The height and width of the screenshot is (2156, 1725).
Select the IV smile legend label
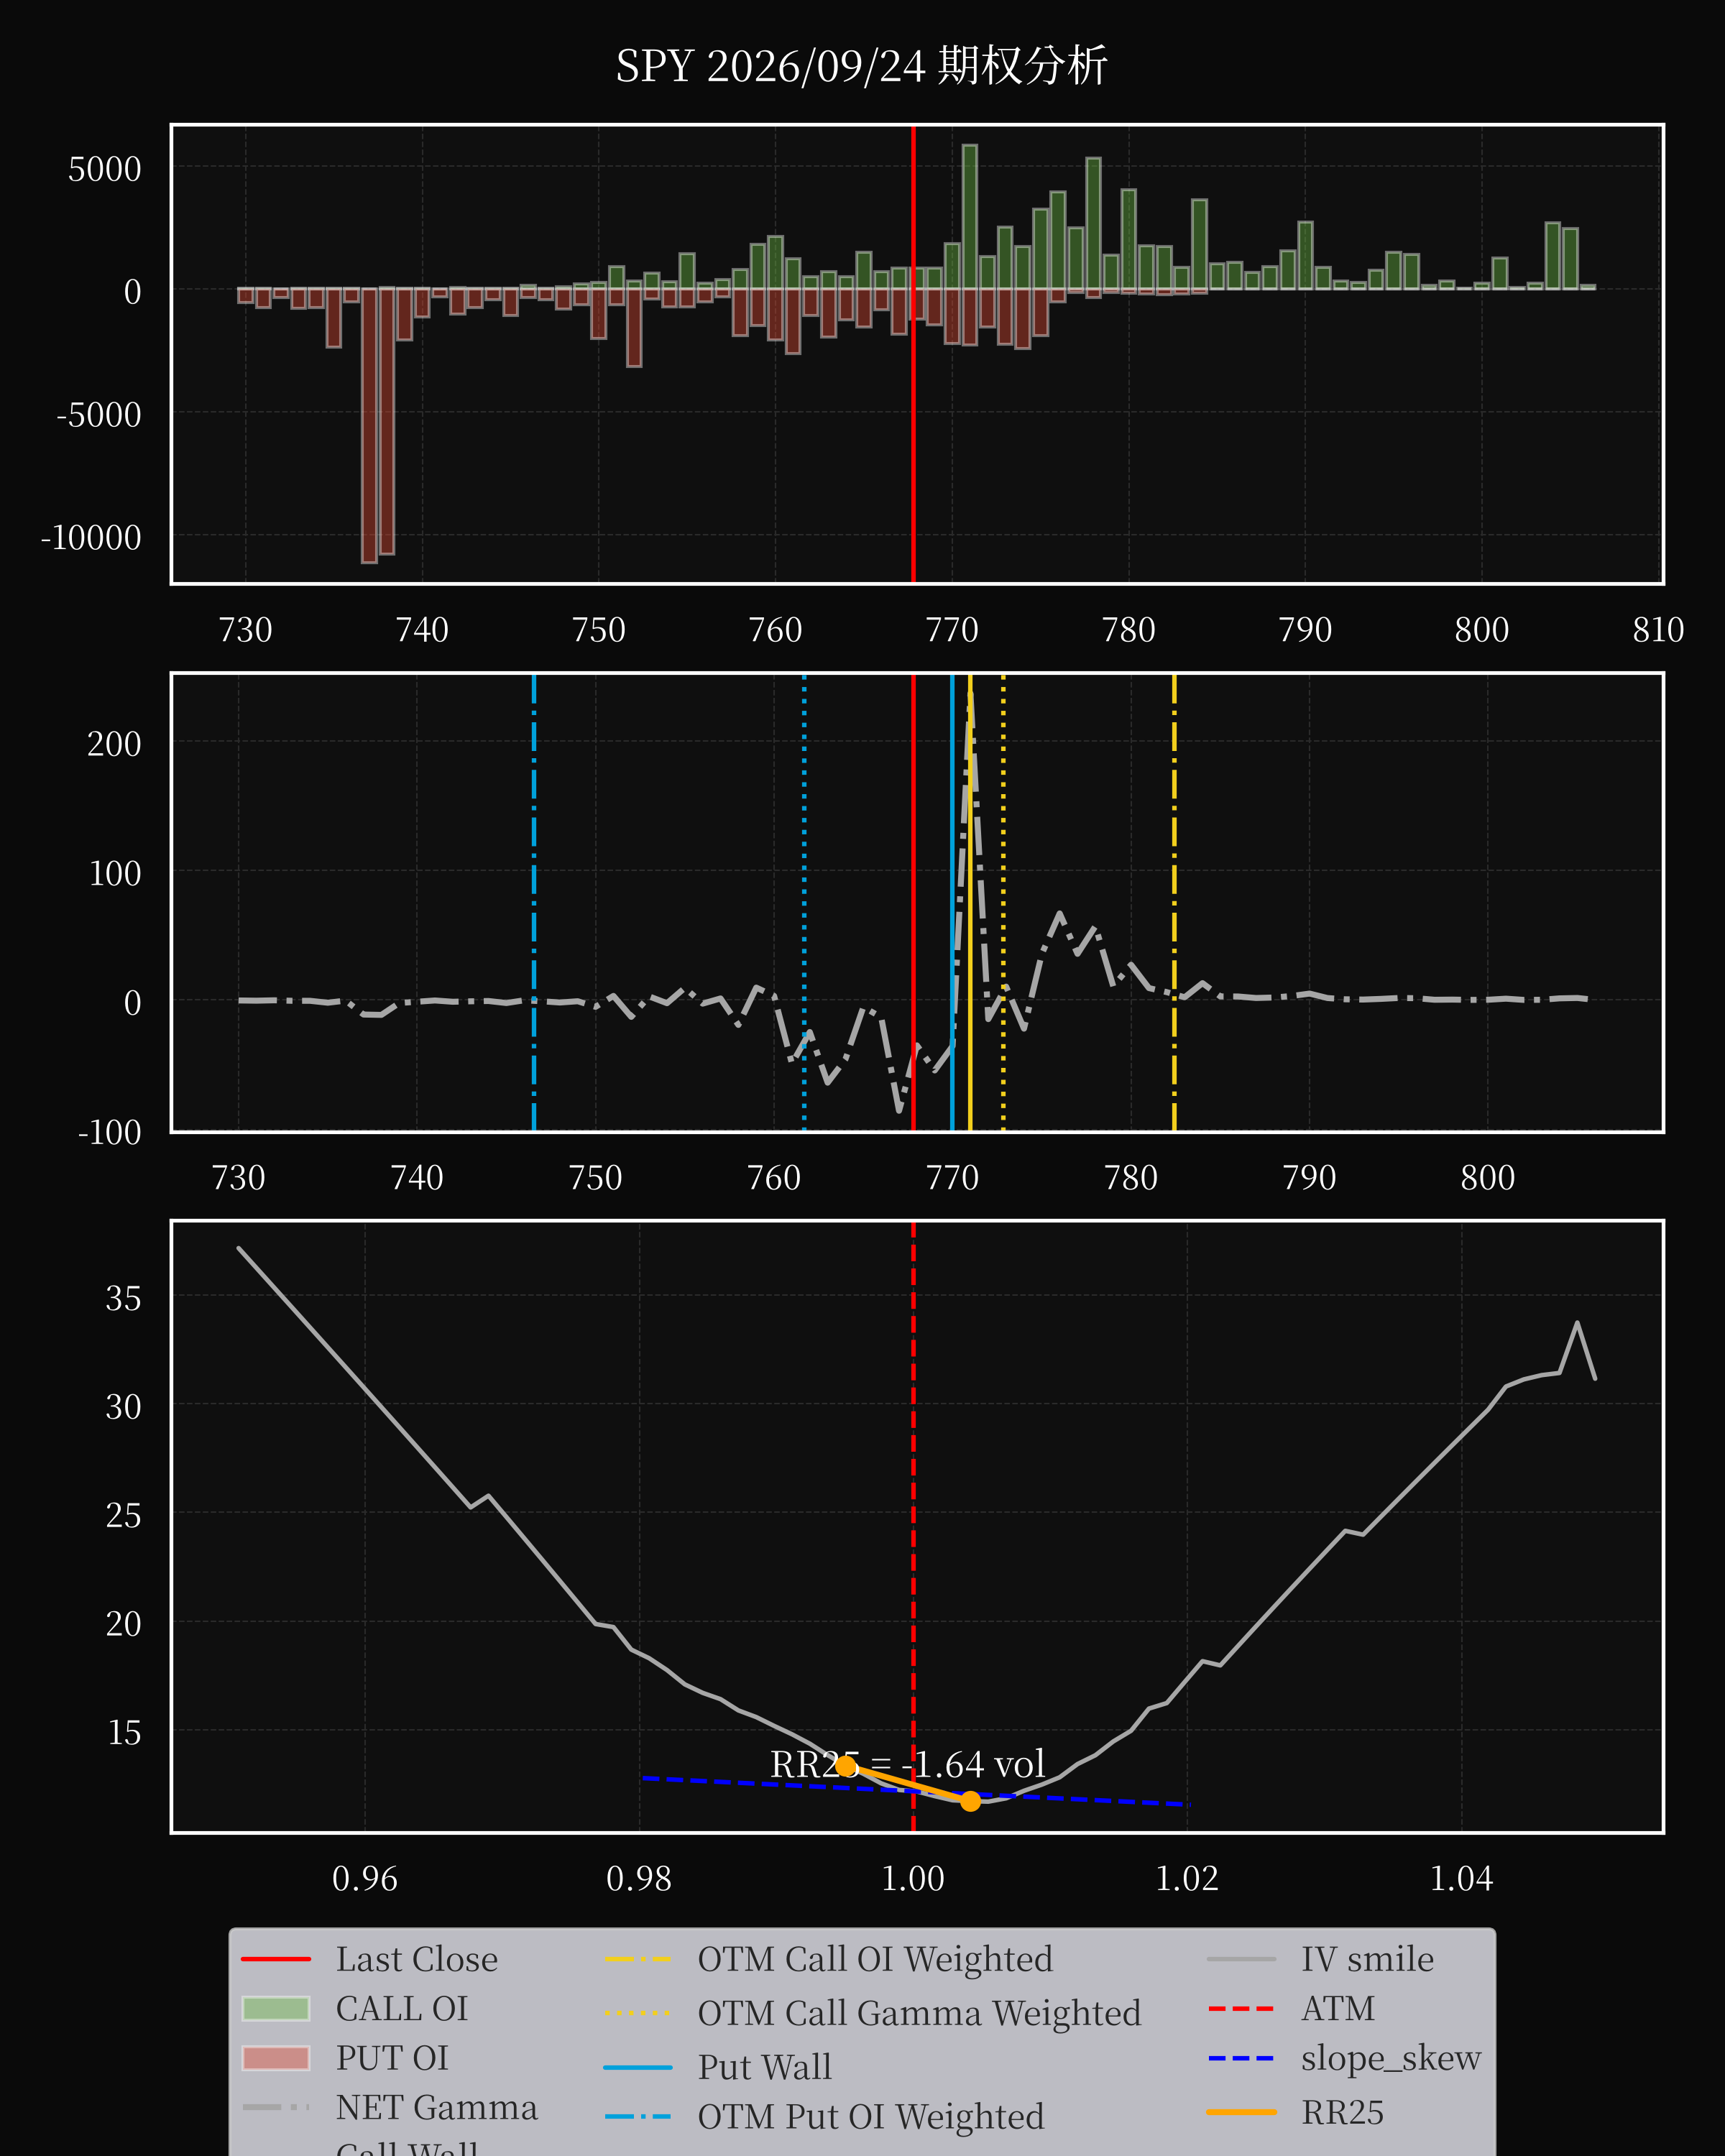1367,1959
